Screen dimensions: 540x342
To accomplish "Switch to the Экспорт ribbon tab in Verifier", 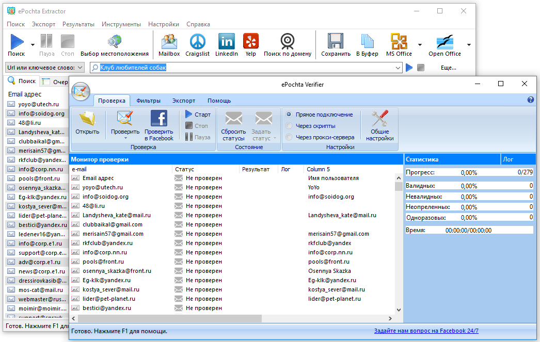I will (184, 101).
